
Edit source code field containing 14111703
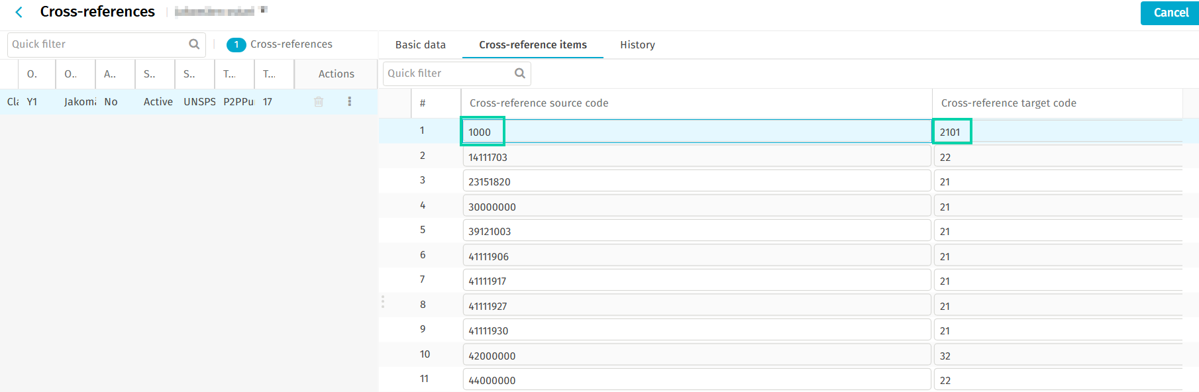click(x=696, y=157)
